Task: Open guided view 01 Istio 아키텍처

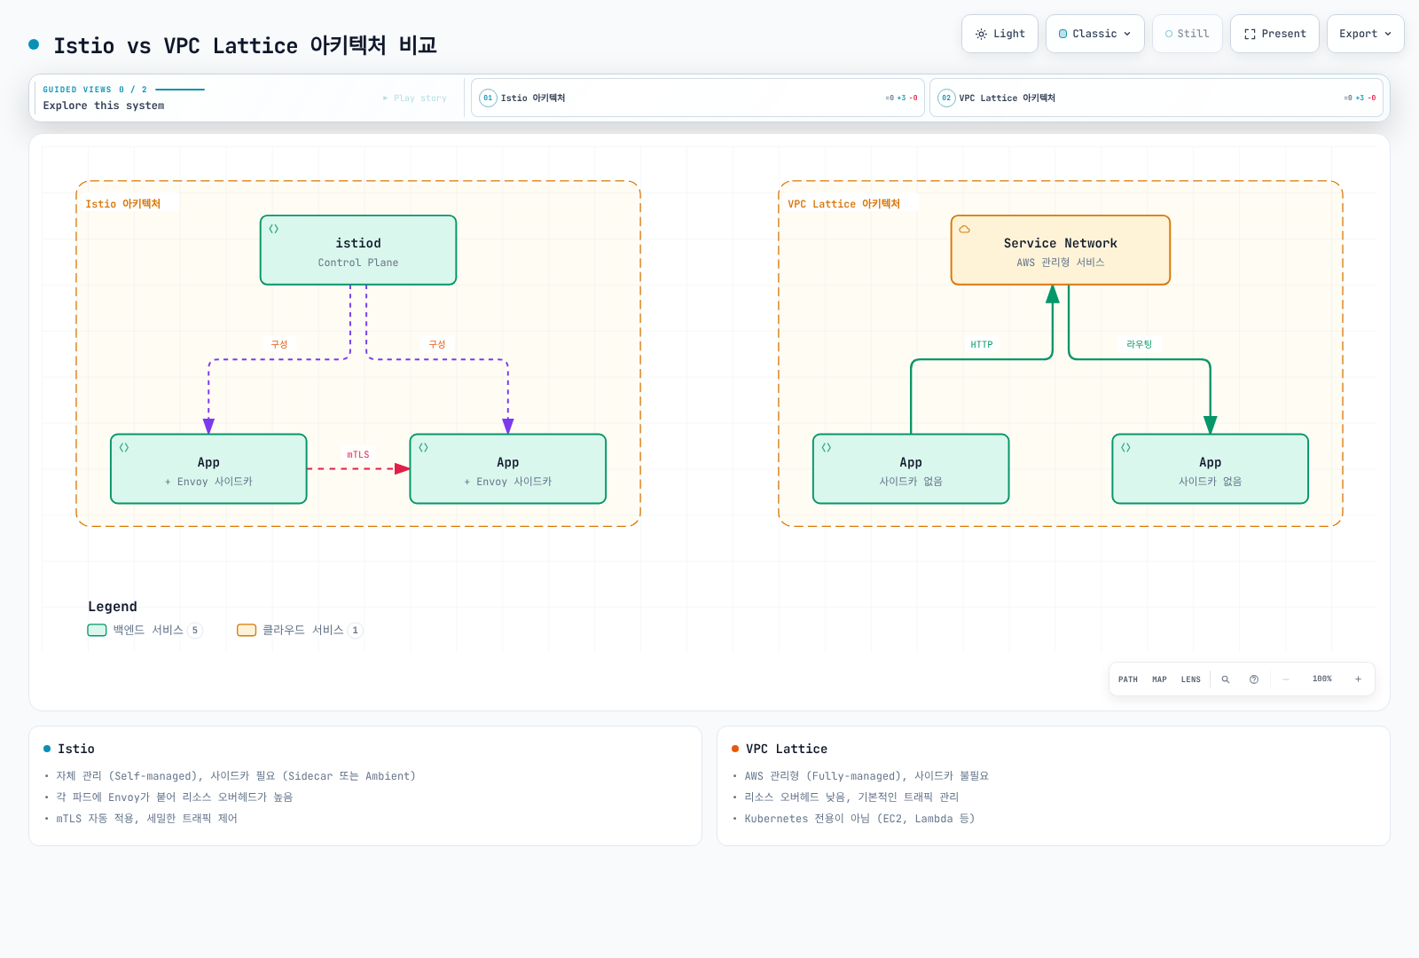Action: (698, 98)
